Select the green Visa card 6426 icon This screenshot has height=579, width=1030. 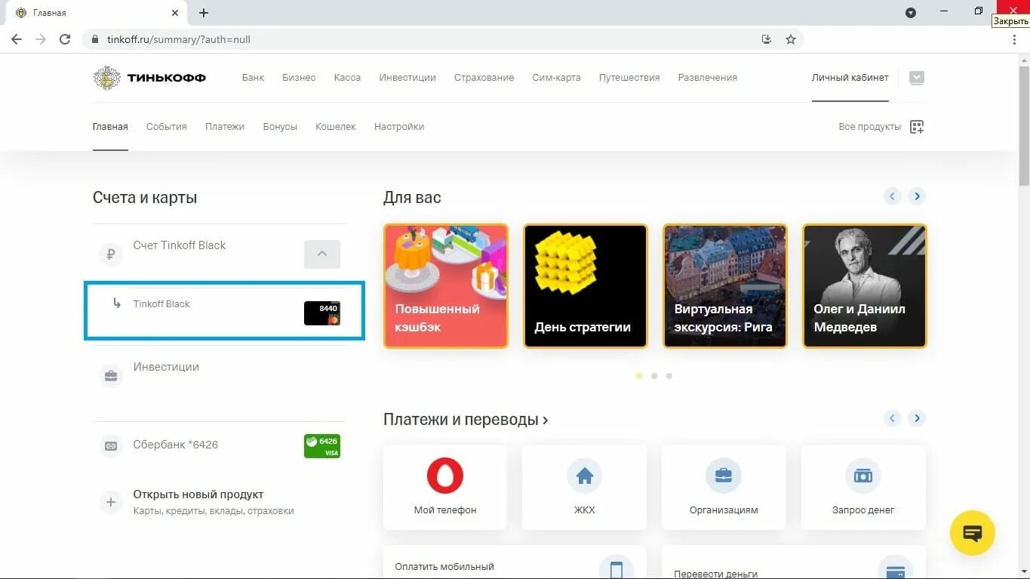(x=322, y=446)
